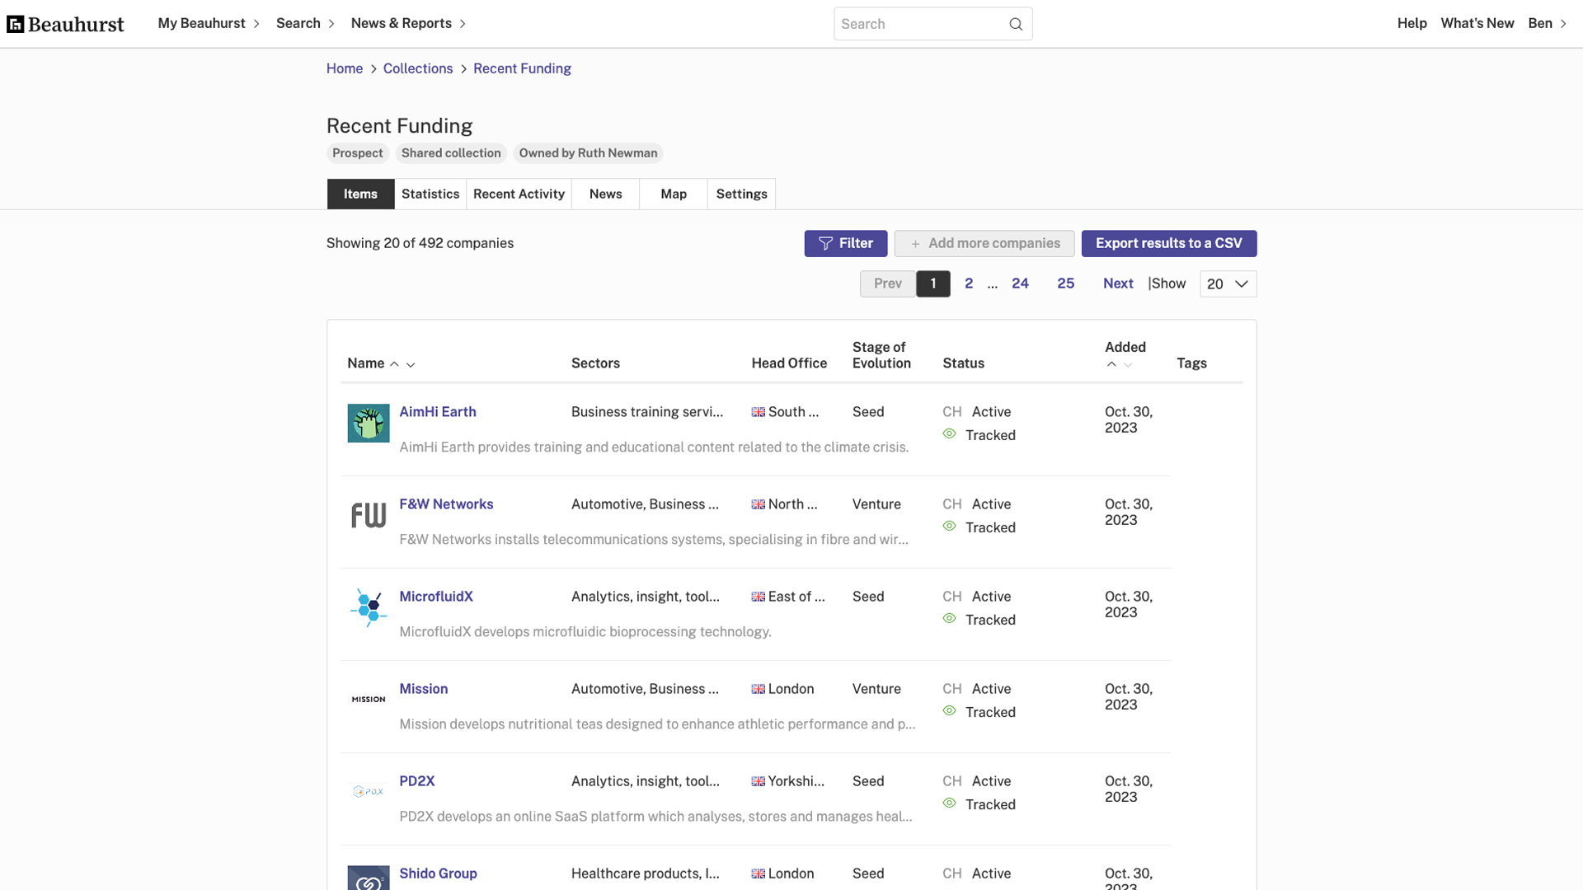This screenshot has width=1583, height=890.
Task: Click UK flag icon in Mission row
Action: (759, 689)
